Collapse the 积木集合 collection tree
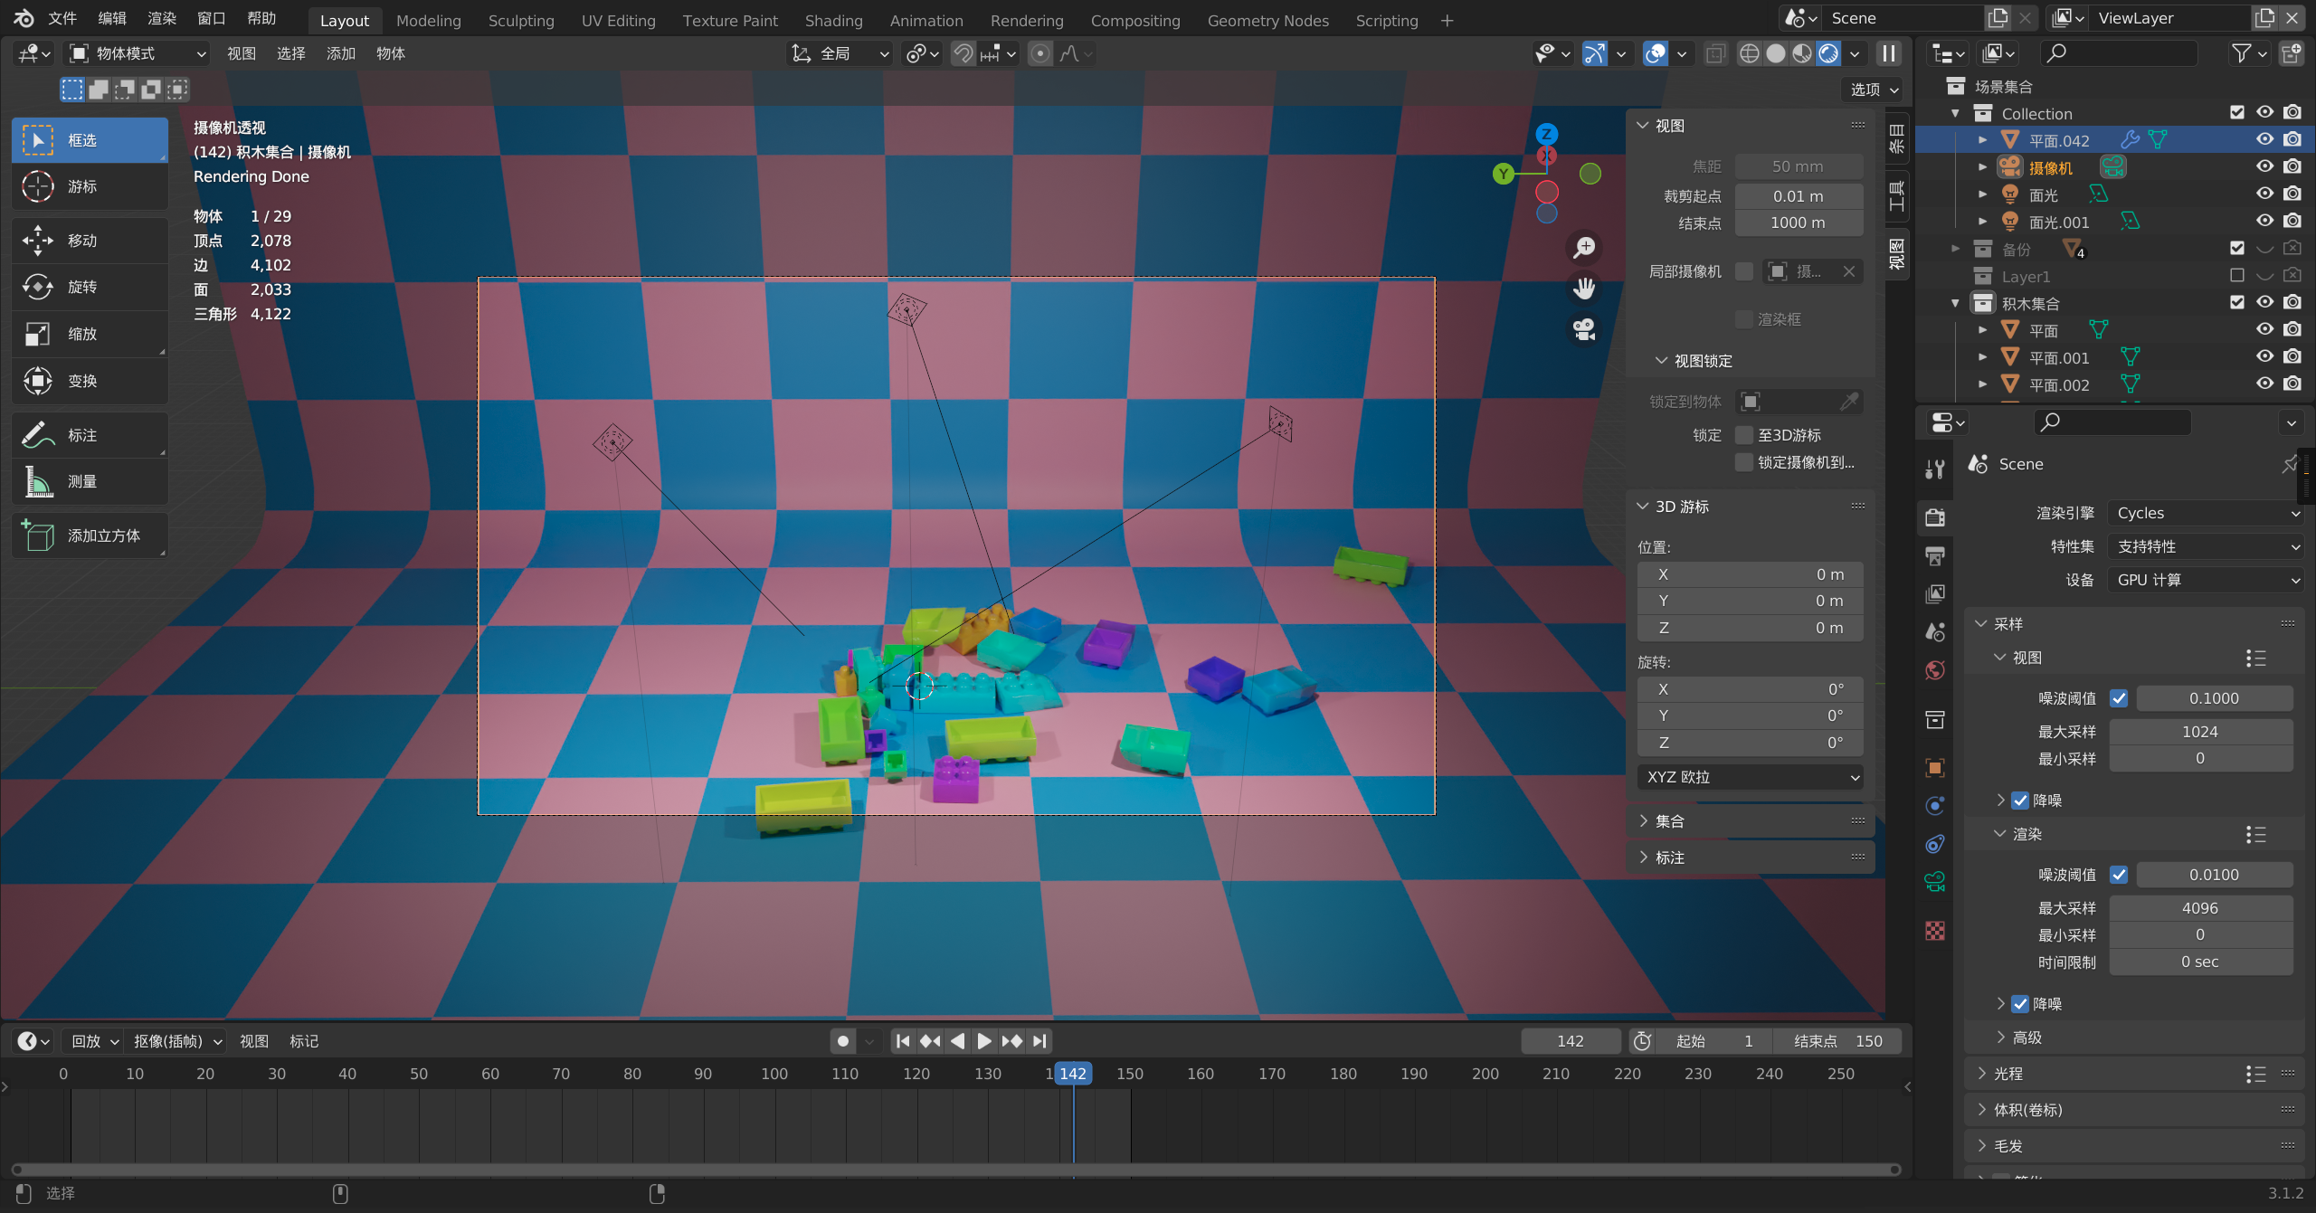The image size is (2316, 1213). click(1955, 303)
